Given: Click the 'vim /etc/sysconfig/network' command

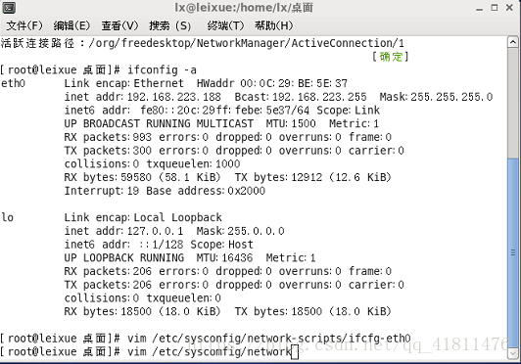Looking at the screenshot, I should [x=210, y=351].
